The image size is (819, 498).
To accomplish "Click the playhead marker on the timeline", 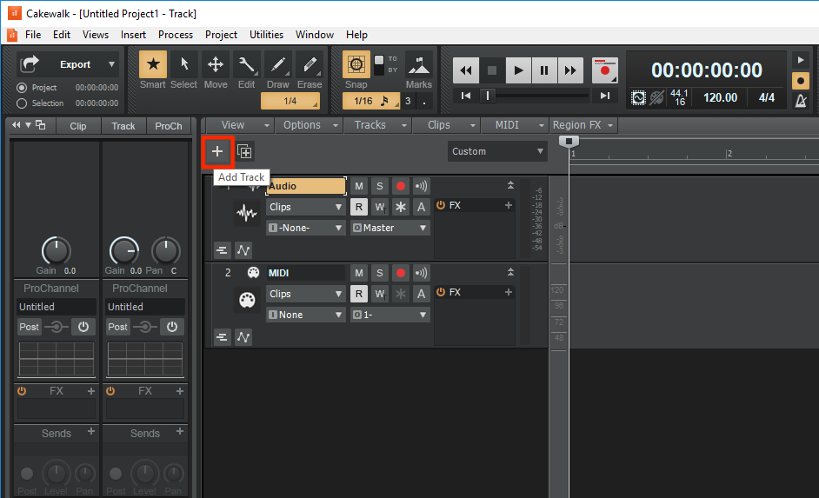I will (569, 141).
